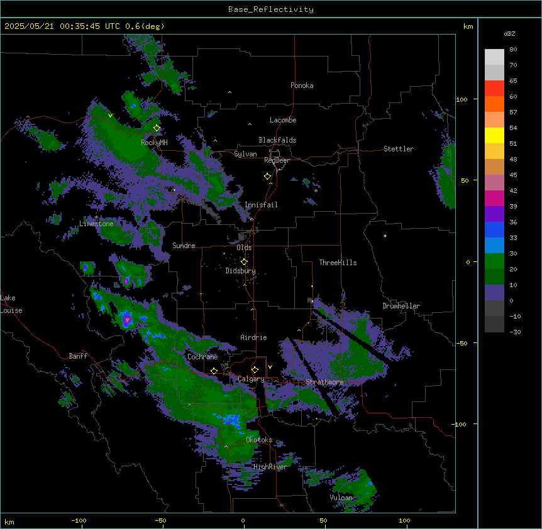
Task: Click the Sundre city label
Action: point(184,246)
